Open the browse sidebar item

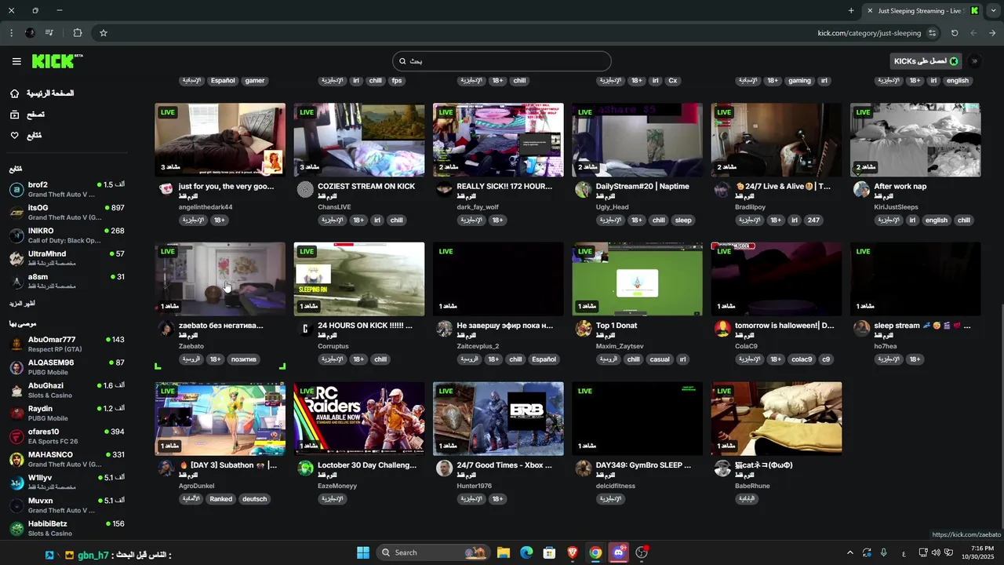click(27, 115)
